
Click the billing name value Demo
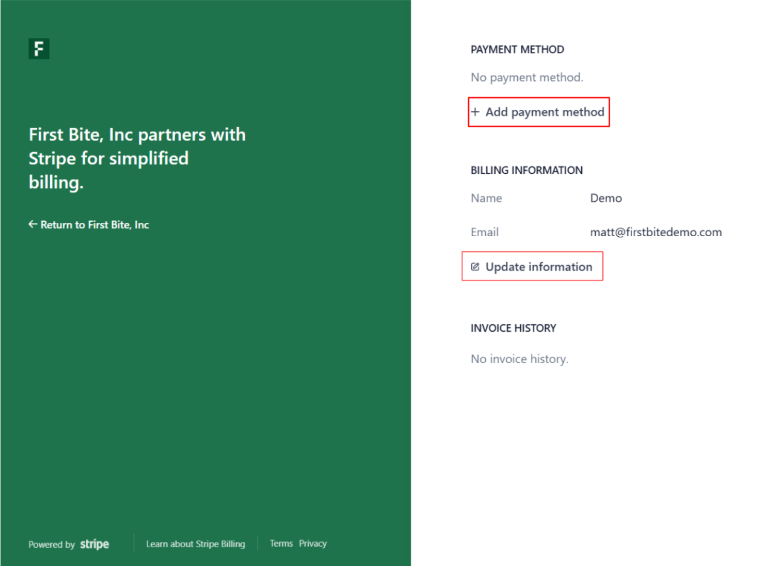(606, 198)
